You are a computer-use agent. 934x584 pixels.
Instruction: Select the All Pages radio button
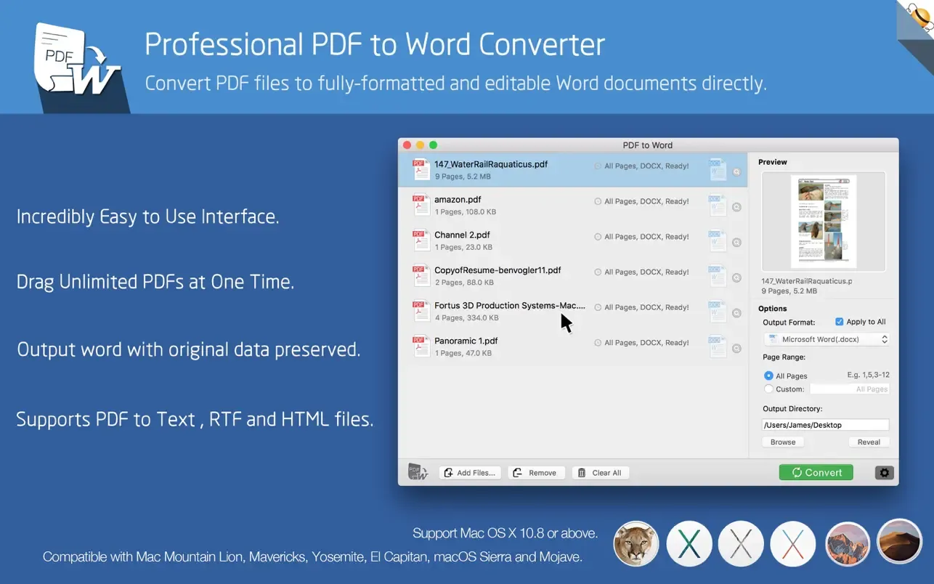(x=768, y=376)
